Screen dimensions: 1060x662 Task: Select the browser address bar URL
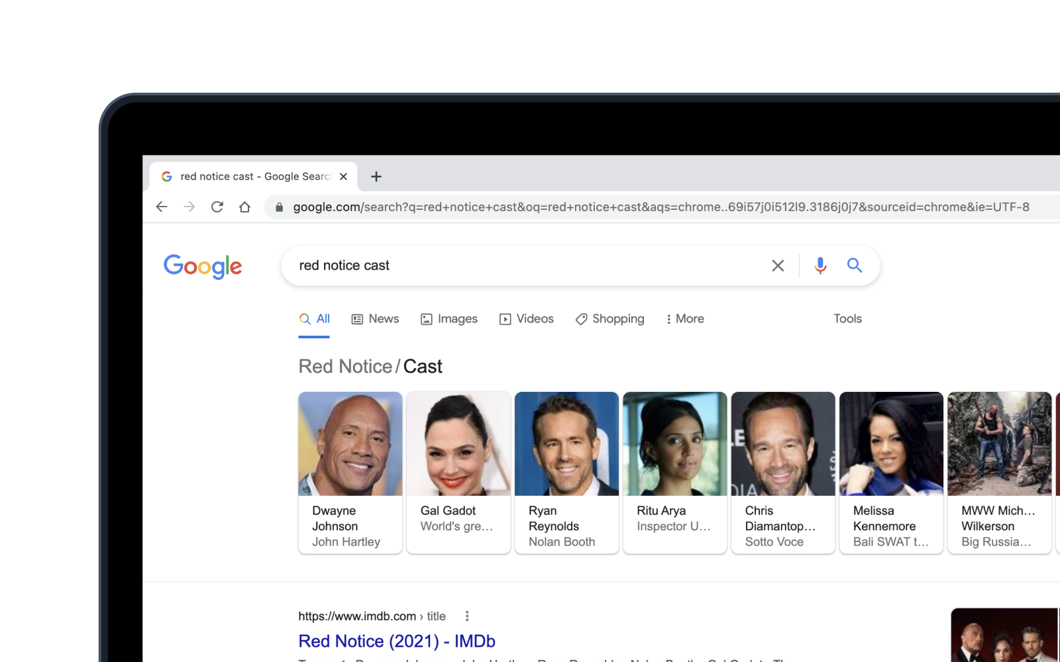[x=661, y=207]
